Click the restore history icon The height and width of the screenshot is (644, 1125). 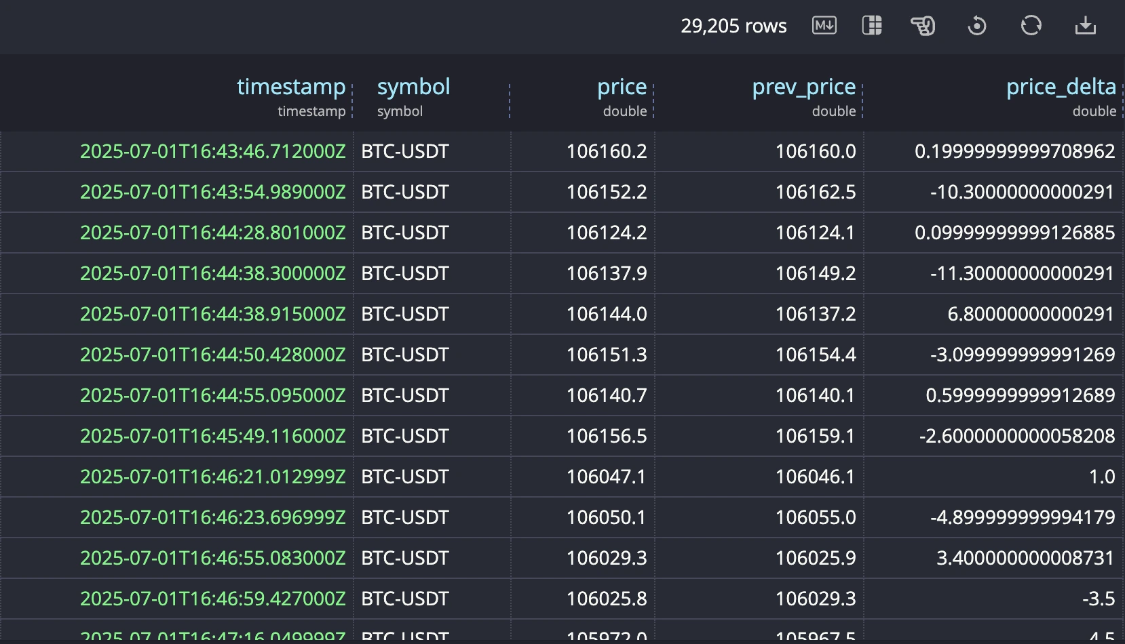click(977, 26)
